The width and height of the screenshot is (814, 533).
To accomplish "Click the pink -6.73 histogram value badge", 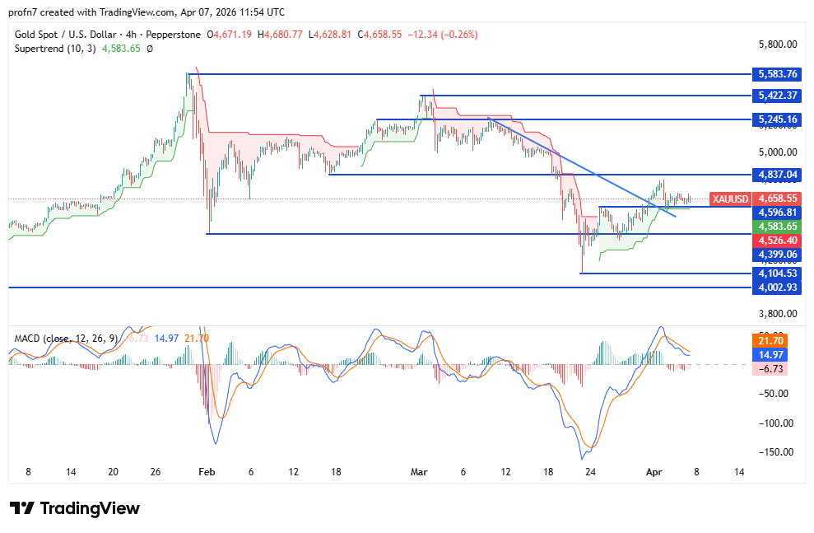I will (x=772, y=368).
